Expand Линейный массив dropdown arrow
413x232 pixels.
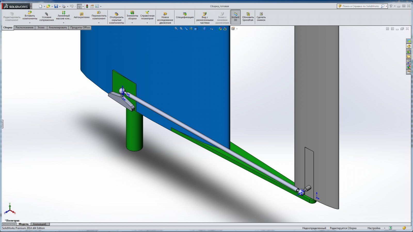coord(63,23)
